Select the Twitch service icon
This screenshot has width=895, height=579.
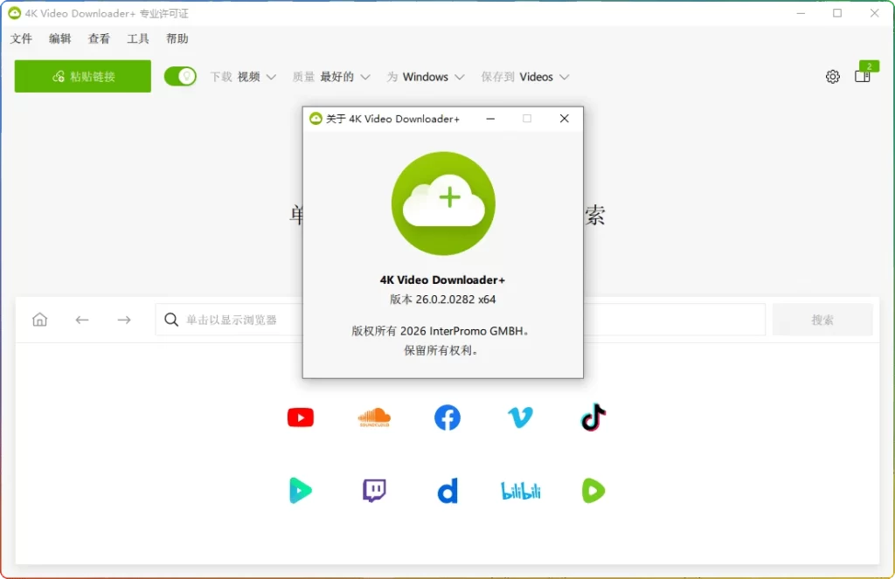374,490
